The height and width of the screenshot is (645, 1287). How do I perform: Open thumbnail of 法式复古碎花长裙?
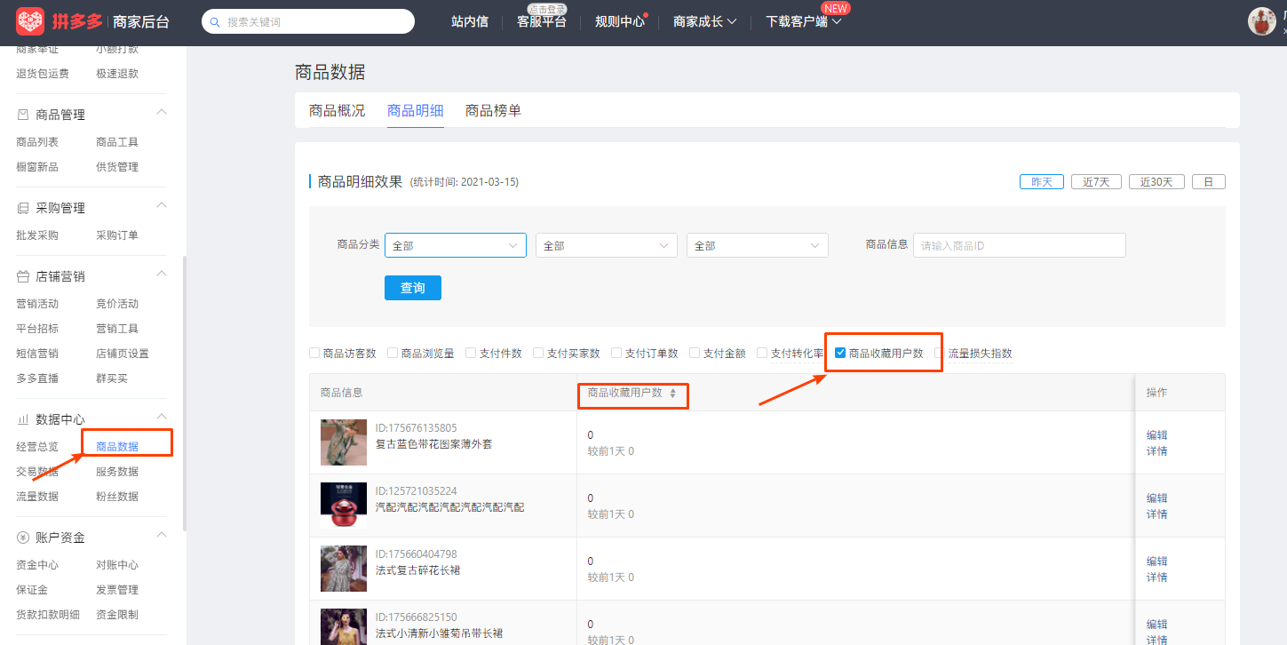click(x=344, y=569)
